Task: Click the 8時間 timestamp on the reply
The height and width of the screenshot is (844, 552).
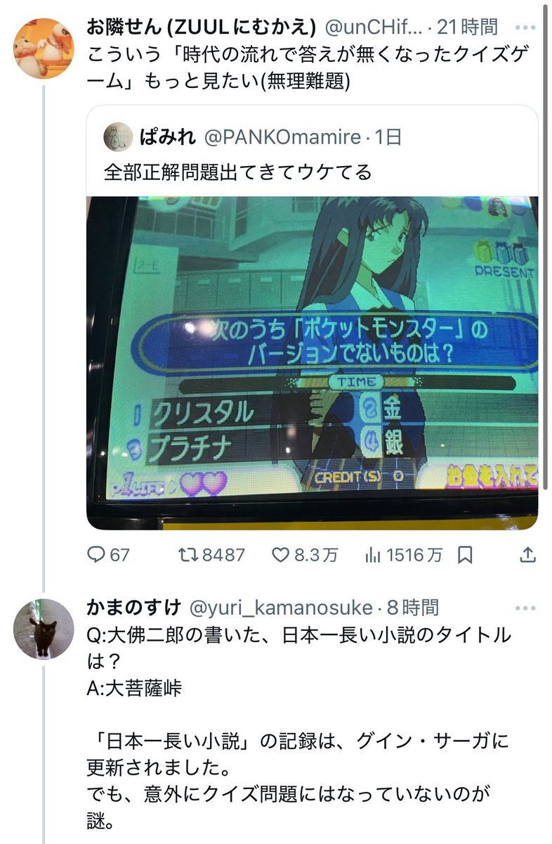Action: click(413, 607)
